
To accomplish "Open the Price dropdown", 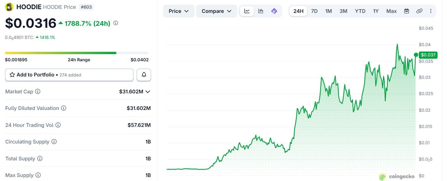I will (x=179, y=11).
